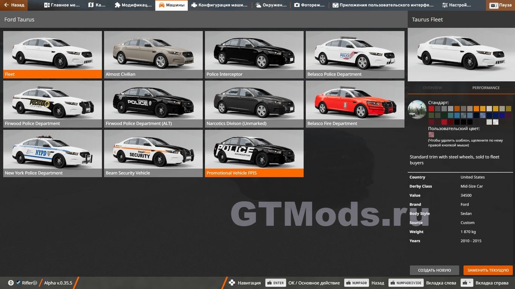The height and width of the screenshot is (289, 515).
Task: Open the map icon tab
Action: 91,5
